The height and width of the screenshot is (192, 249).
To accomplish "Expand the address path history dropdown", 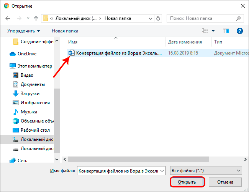I will (150, 18).
